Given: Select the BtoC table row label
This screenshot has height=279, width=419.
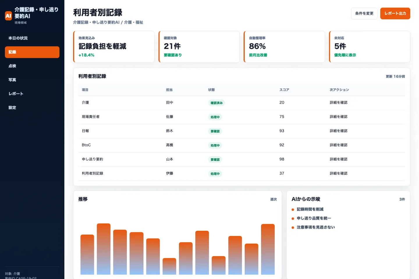Looking at the screenshot, I should coord(86,145).
